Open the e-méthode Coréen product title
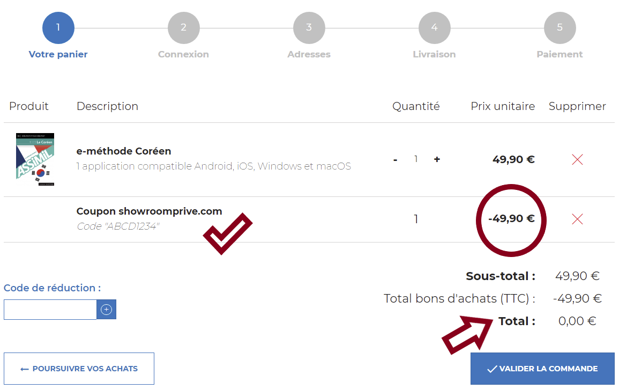This screenshot has height=389, width=619. (x=124, y=151)
